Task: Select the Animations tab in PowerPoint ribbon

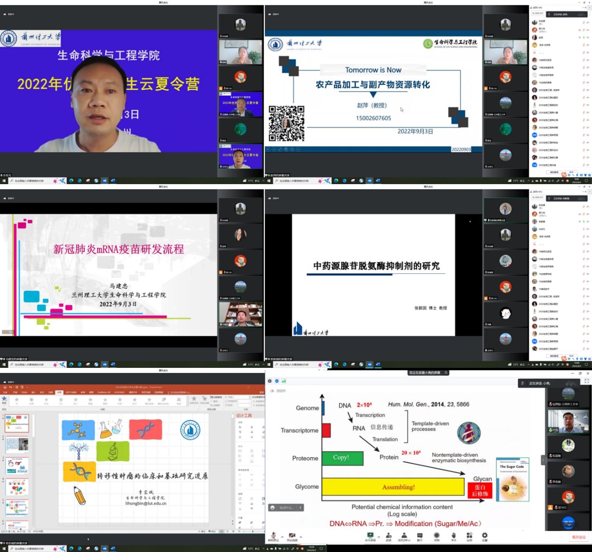Action: tap(59, 392)
